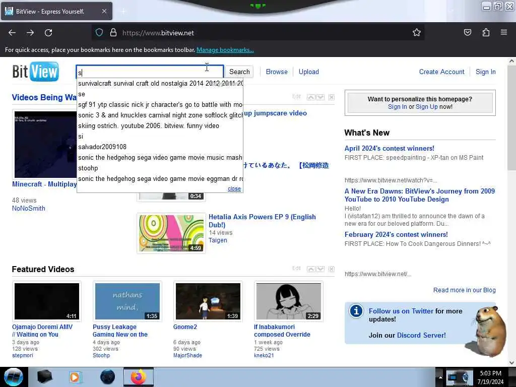The height and width of the screenshot is (387, 516).
Task: Click the BitView logo
Action: (35, 72)
